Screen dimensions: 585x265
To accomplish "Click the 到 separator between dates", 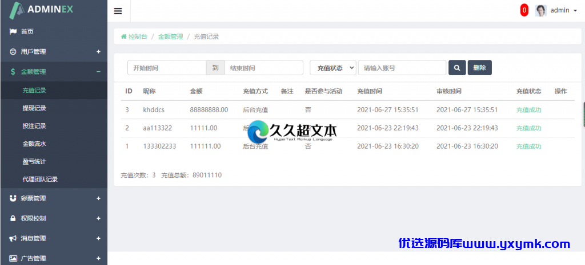I will [x=215, y=68].
